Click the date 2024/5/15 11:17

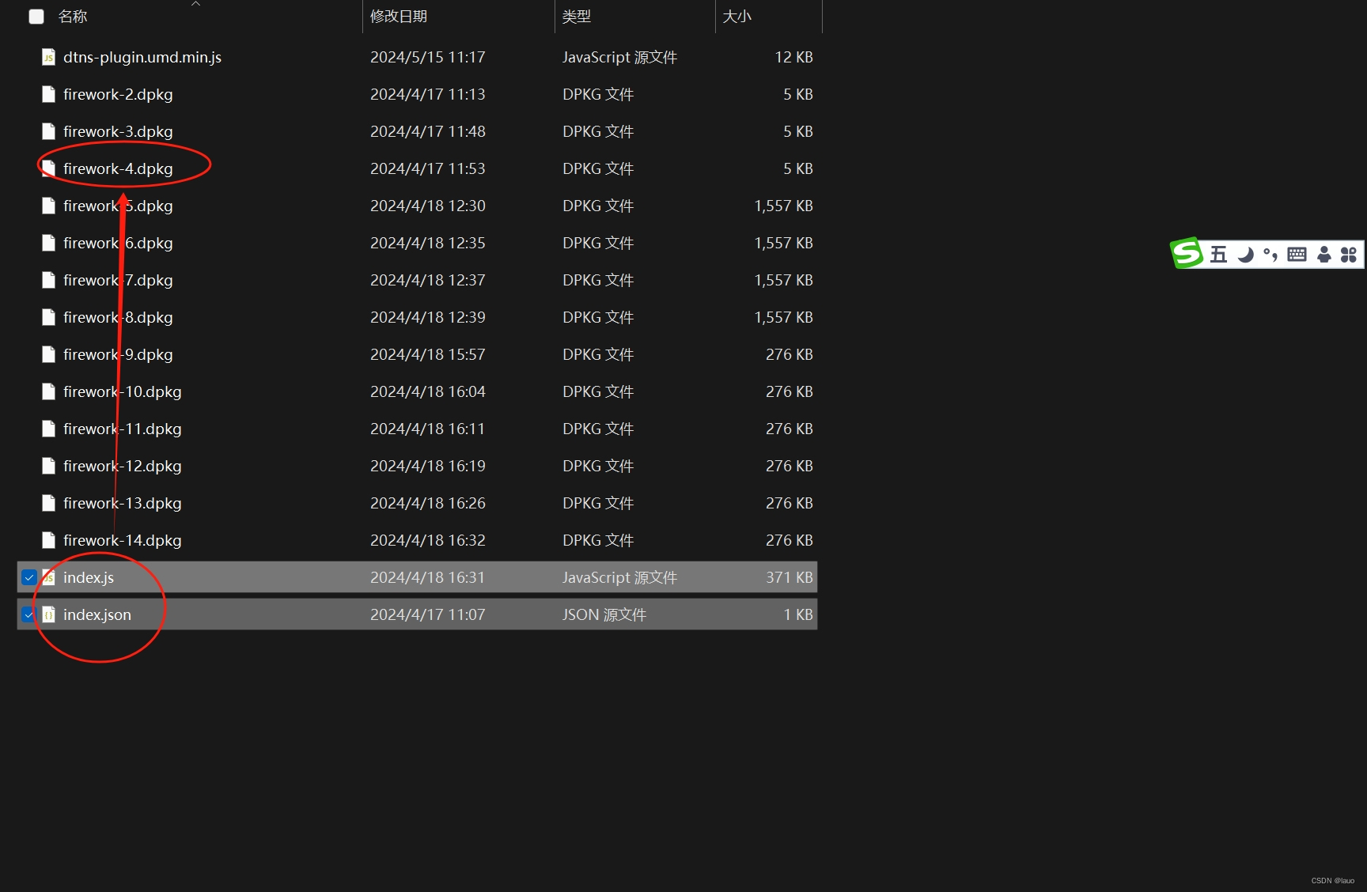tap(428, 57)
